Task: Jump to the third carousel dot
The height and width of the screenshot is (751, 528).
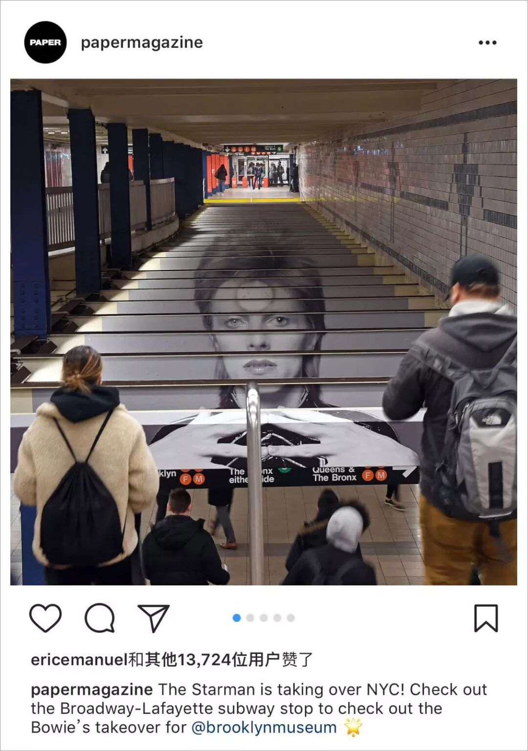Action: (264, 618)
